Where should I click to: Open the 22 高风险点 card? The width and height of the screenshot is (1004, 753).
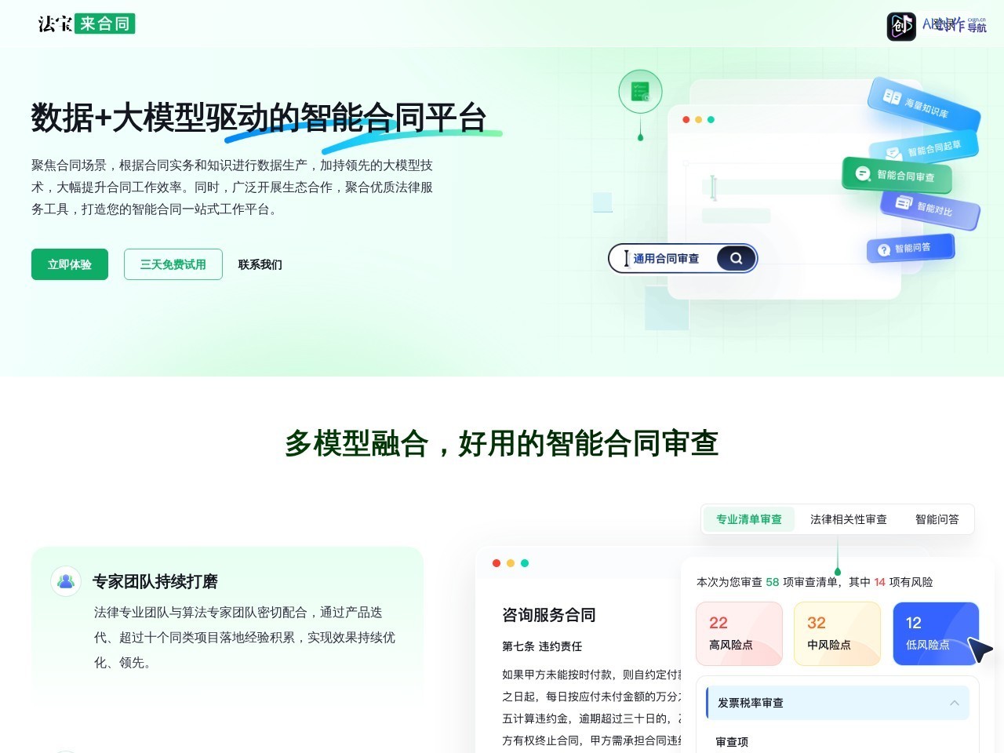click(739, 634)
